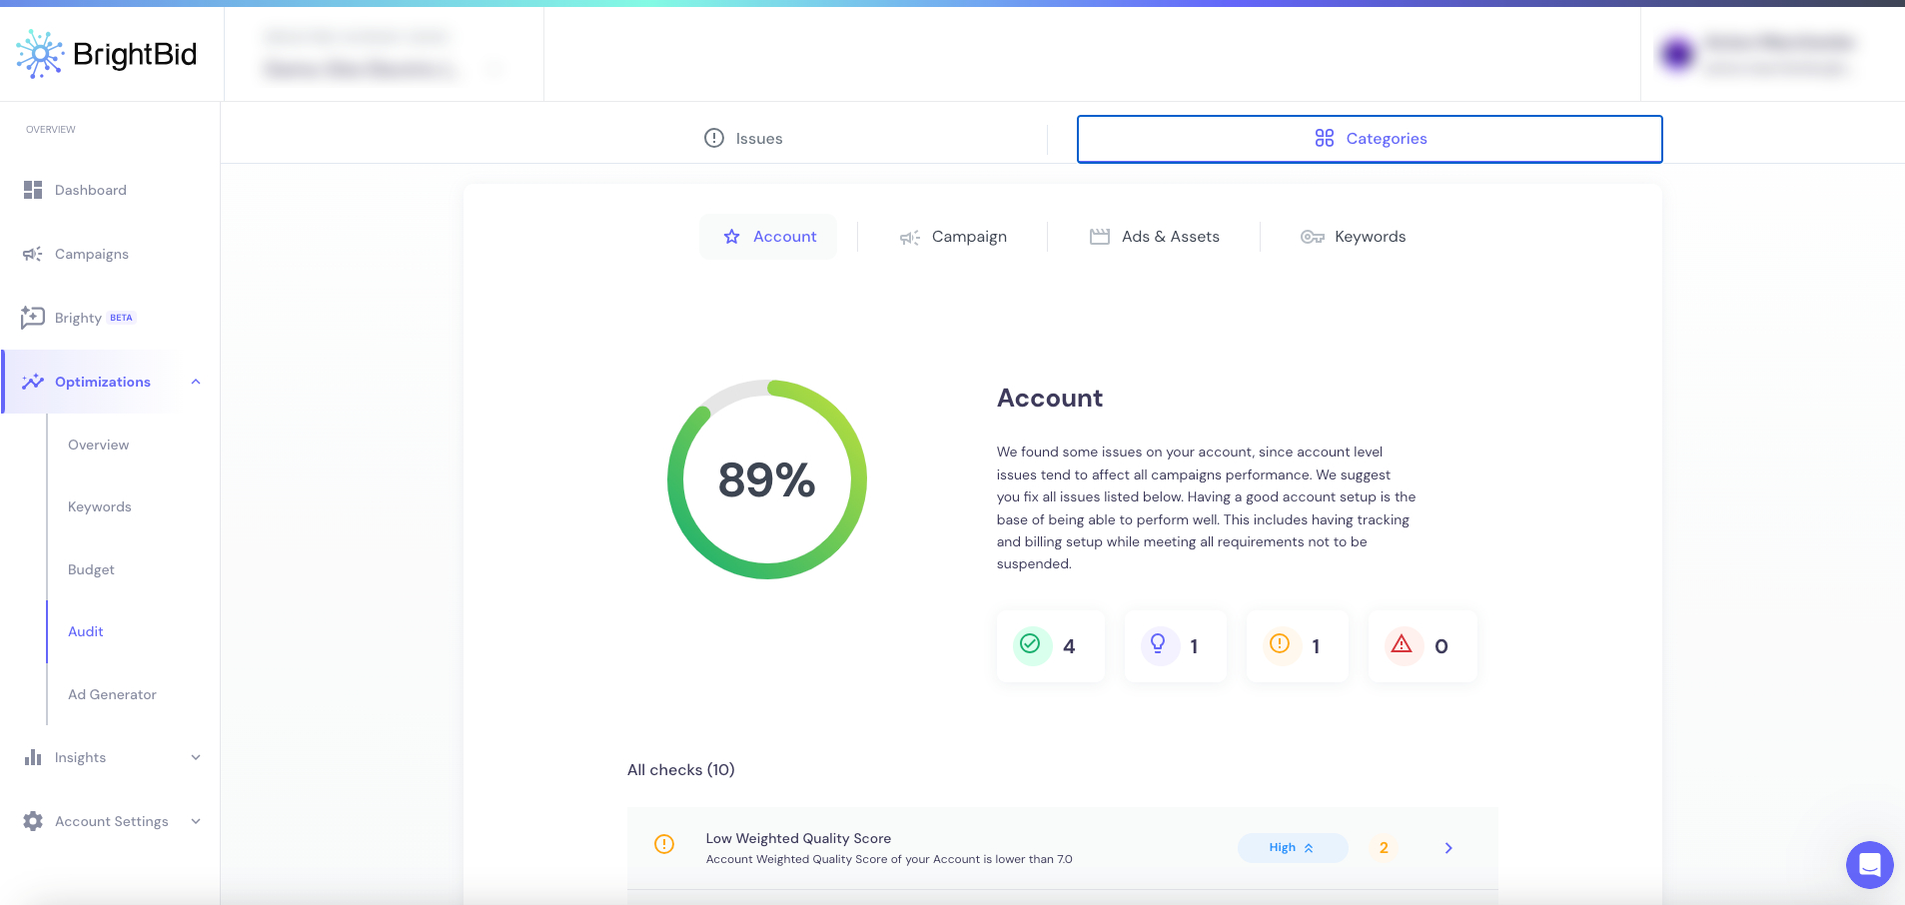The image size is (1905, 905).
Task: Click warning icon beside Low Weighted Quality Score
Action: [x=664, y=844]
